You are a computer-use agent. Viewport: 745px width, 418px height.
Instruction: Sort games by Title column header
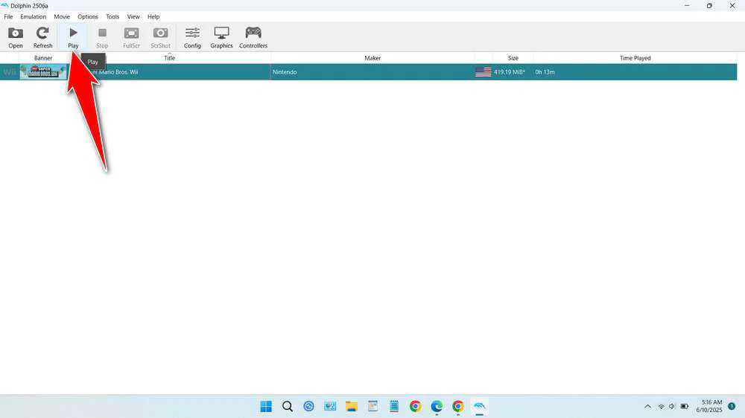pyautogui.click(x=169, y=58)
